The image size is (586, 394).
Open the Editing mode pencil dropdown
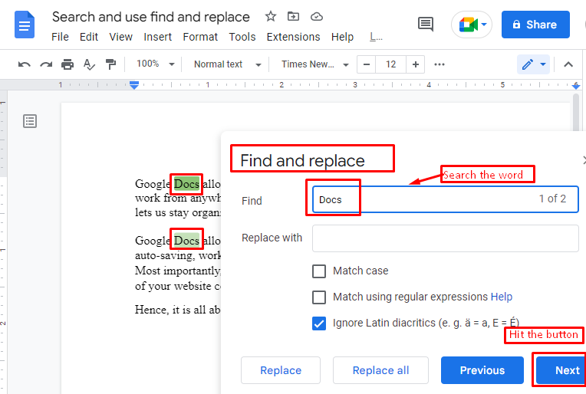533,64
